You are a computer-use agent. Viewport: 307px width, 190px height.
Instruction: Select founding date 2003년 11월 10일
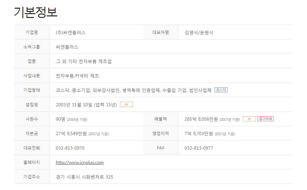point(74,105)
